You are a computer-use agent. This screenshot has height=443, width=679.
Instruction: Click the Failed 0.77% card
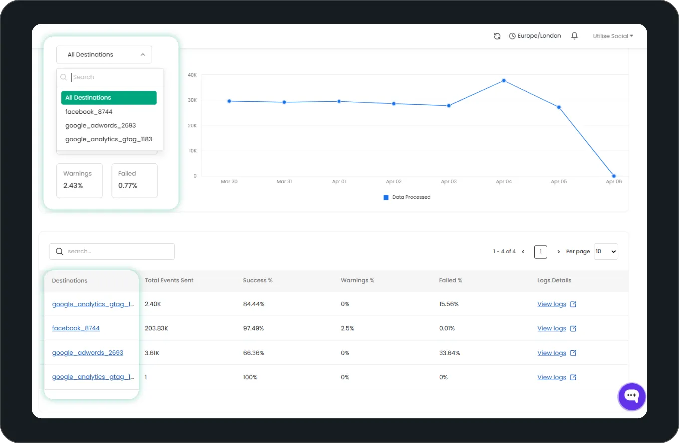134,180
